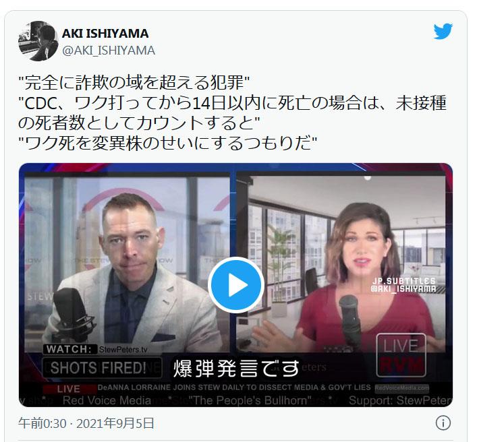Open the @AKI_ISHIYAMA handle link

[x=109, y=51]
